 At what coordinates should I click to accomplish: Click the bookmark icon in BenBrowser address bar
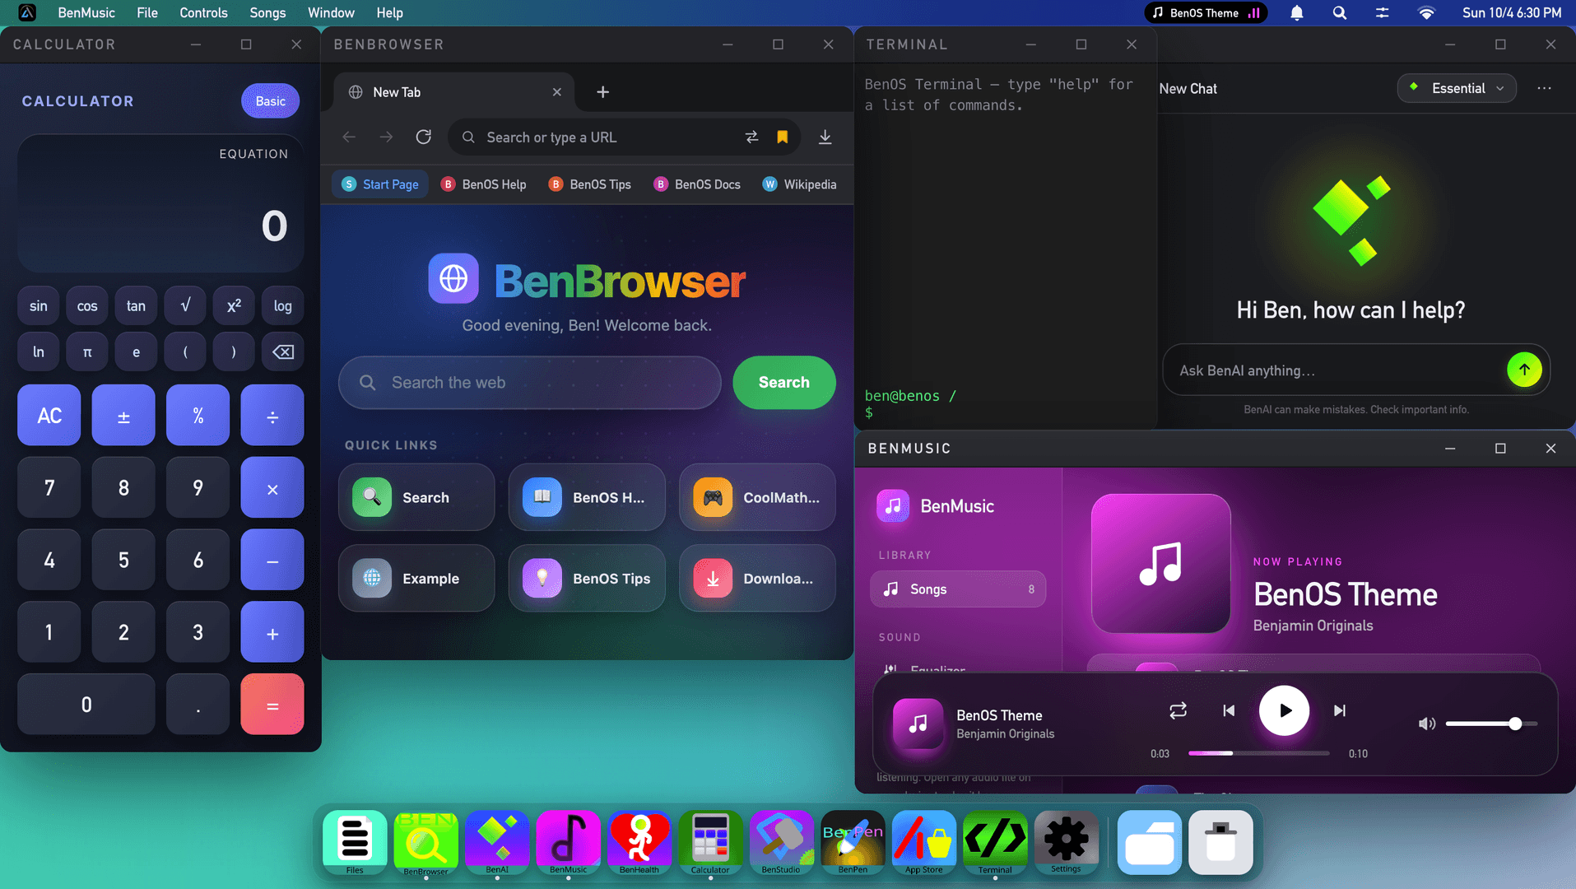(x=783, y=137)
